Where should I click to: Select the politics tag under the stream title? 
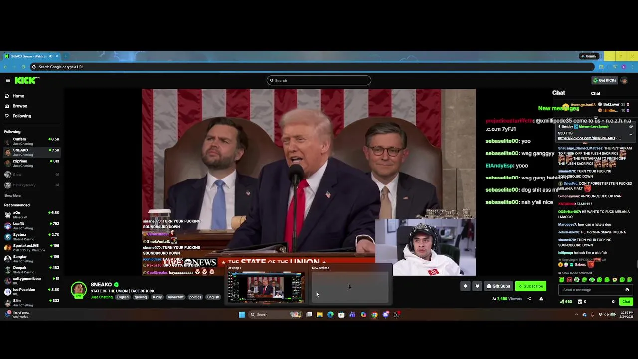(x=195, y=297)
